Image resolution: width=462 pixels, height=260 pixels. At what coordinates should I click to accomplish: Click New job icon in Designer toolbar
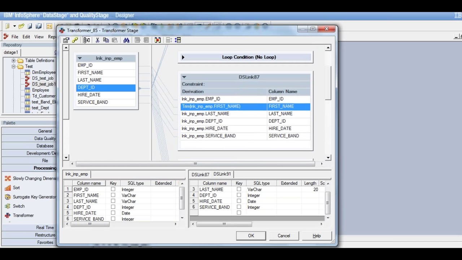point(7,26)
